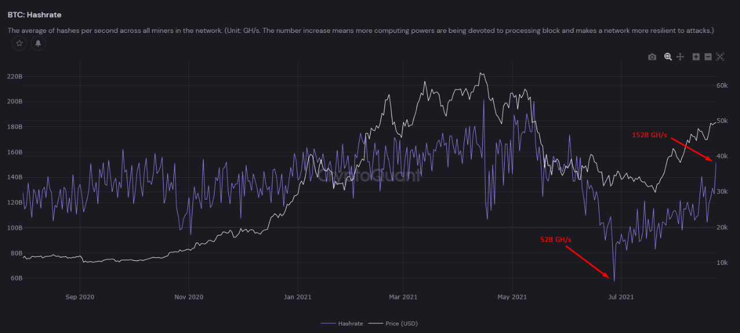Toggle the Hashrate legend color marker
The height and width of the screenshot is (333, 740).
pos(327,323)
